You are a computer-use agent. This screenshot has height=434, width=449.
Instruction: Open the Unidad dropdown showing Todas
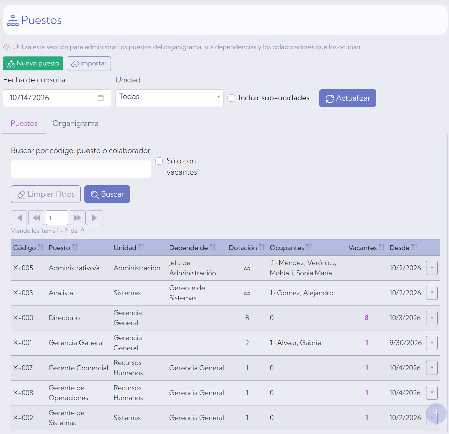(x=169, y=98)
